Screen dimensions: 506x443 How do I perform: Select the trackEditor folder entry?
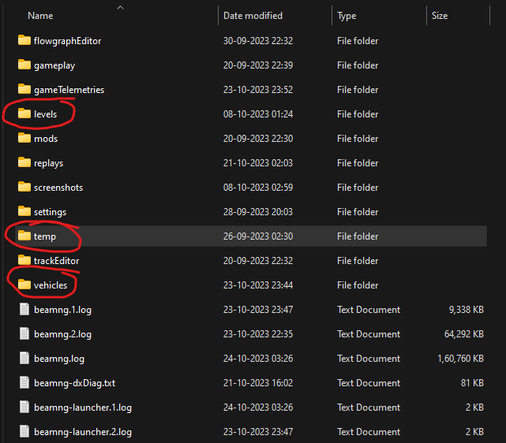point(56,261)
